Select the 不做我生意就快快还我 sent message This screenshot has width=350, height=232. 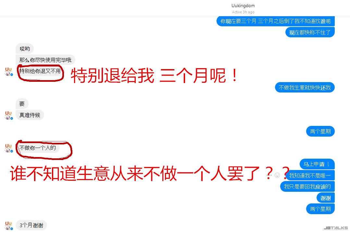click(305, 88)
